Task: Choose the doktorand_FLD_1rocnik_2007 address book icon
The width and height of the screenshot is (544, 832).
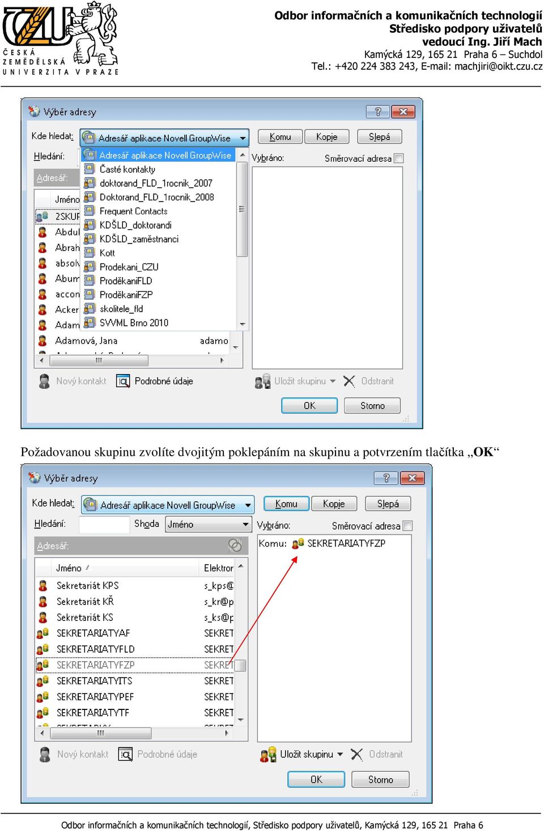Action: point(90,183)
